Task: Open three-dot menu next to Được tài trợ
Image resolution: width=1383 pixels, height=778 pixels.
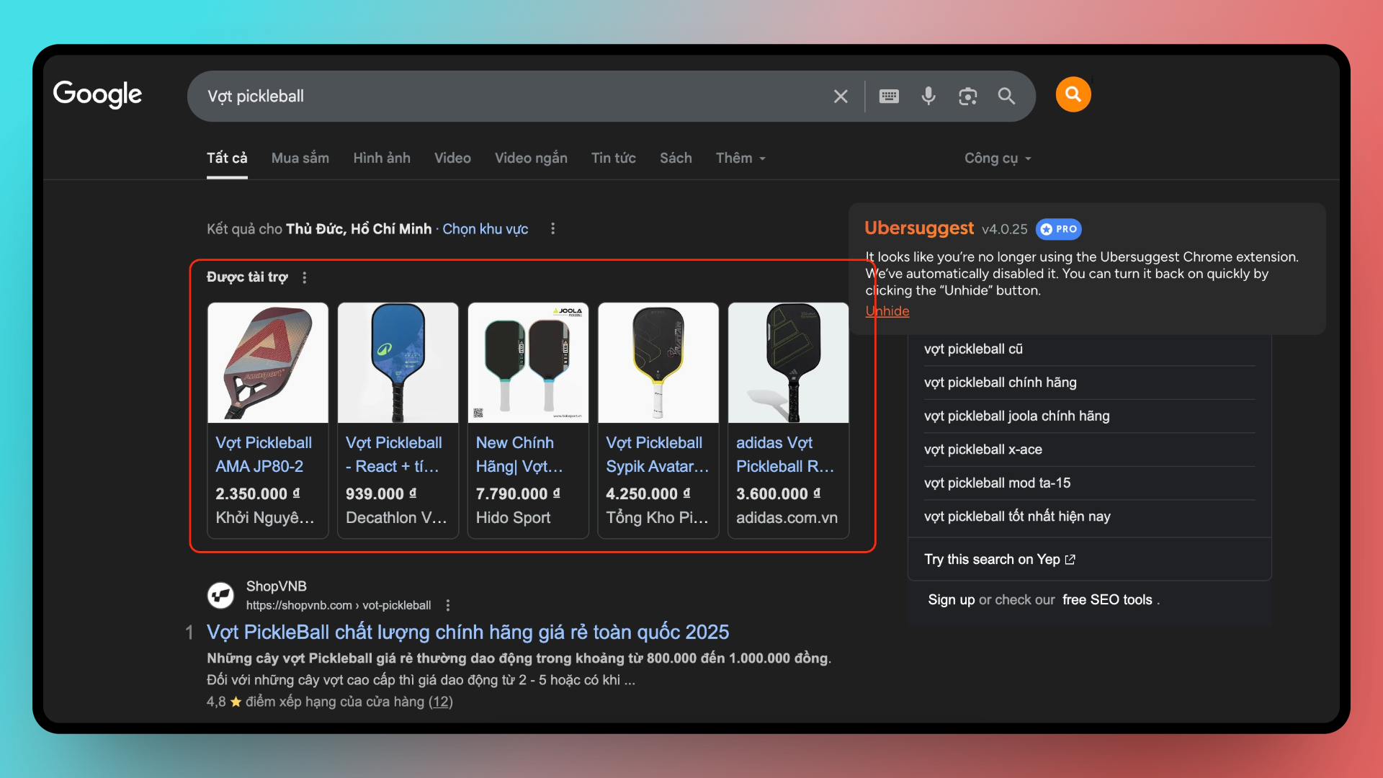Action: [x=305, y=277]
